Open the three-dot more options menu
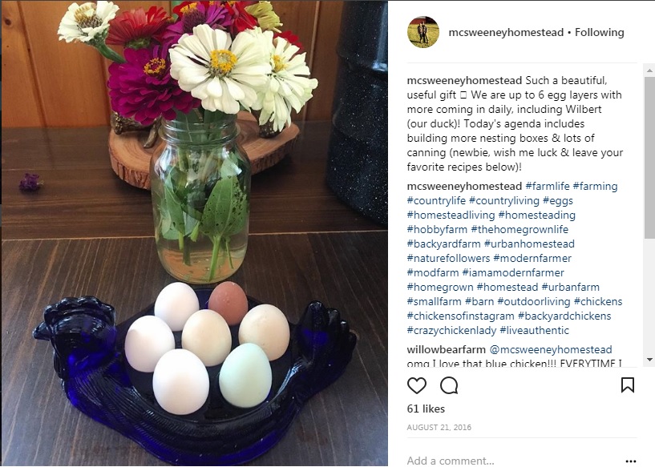Image resolution: width=655 pixels, height=467 pixels. 630,461
